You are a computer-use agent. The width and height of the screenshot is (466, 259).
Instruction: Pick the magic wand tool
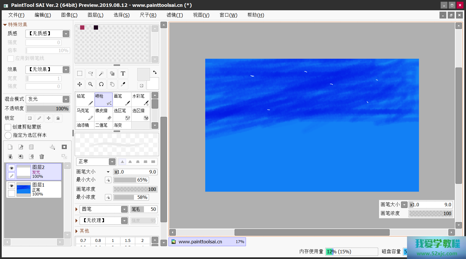coord(101,74)
